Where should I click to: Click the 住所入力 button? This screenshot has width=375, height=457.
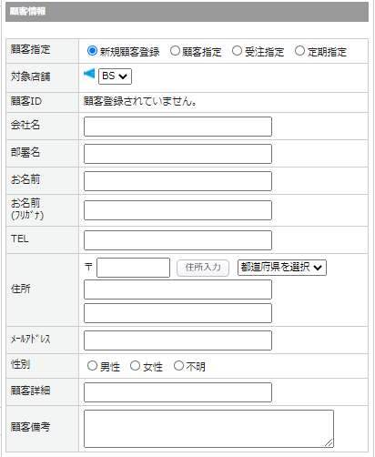(203, 268)
